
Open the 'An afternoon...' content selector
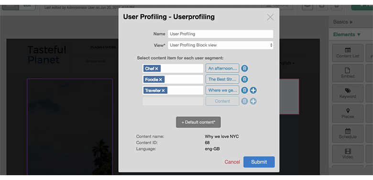click(222, 68)
